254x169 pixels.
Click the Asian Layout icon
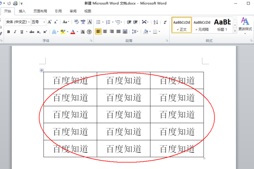(144, 22)
